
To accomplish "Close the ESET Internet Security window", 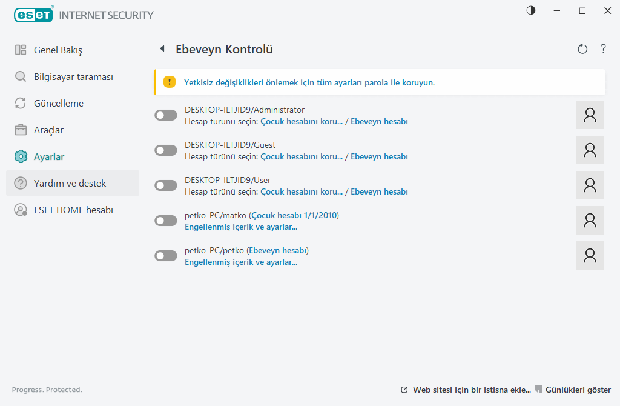I will click(x=608, y=11).
